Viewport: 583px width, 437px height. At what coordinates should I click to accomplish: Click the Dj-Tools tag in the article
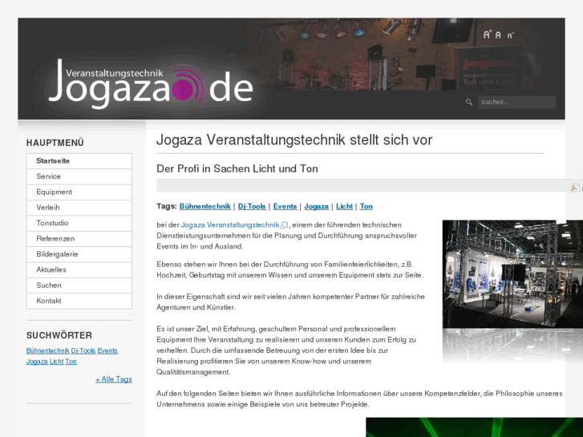[x=252, y=206]
